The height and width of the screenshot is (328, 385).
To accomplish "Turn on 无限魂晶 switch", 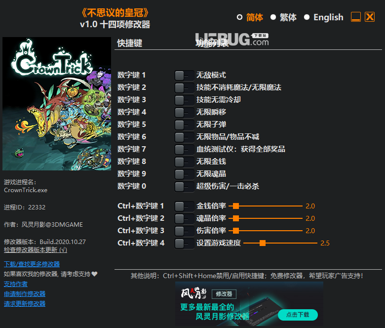I will pos(184,174).
